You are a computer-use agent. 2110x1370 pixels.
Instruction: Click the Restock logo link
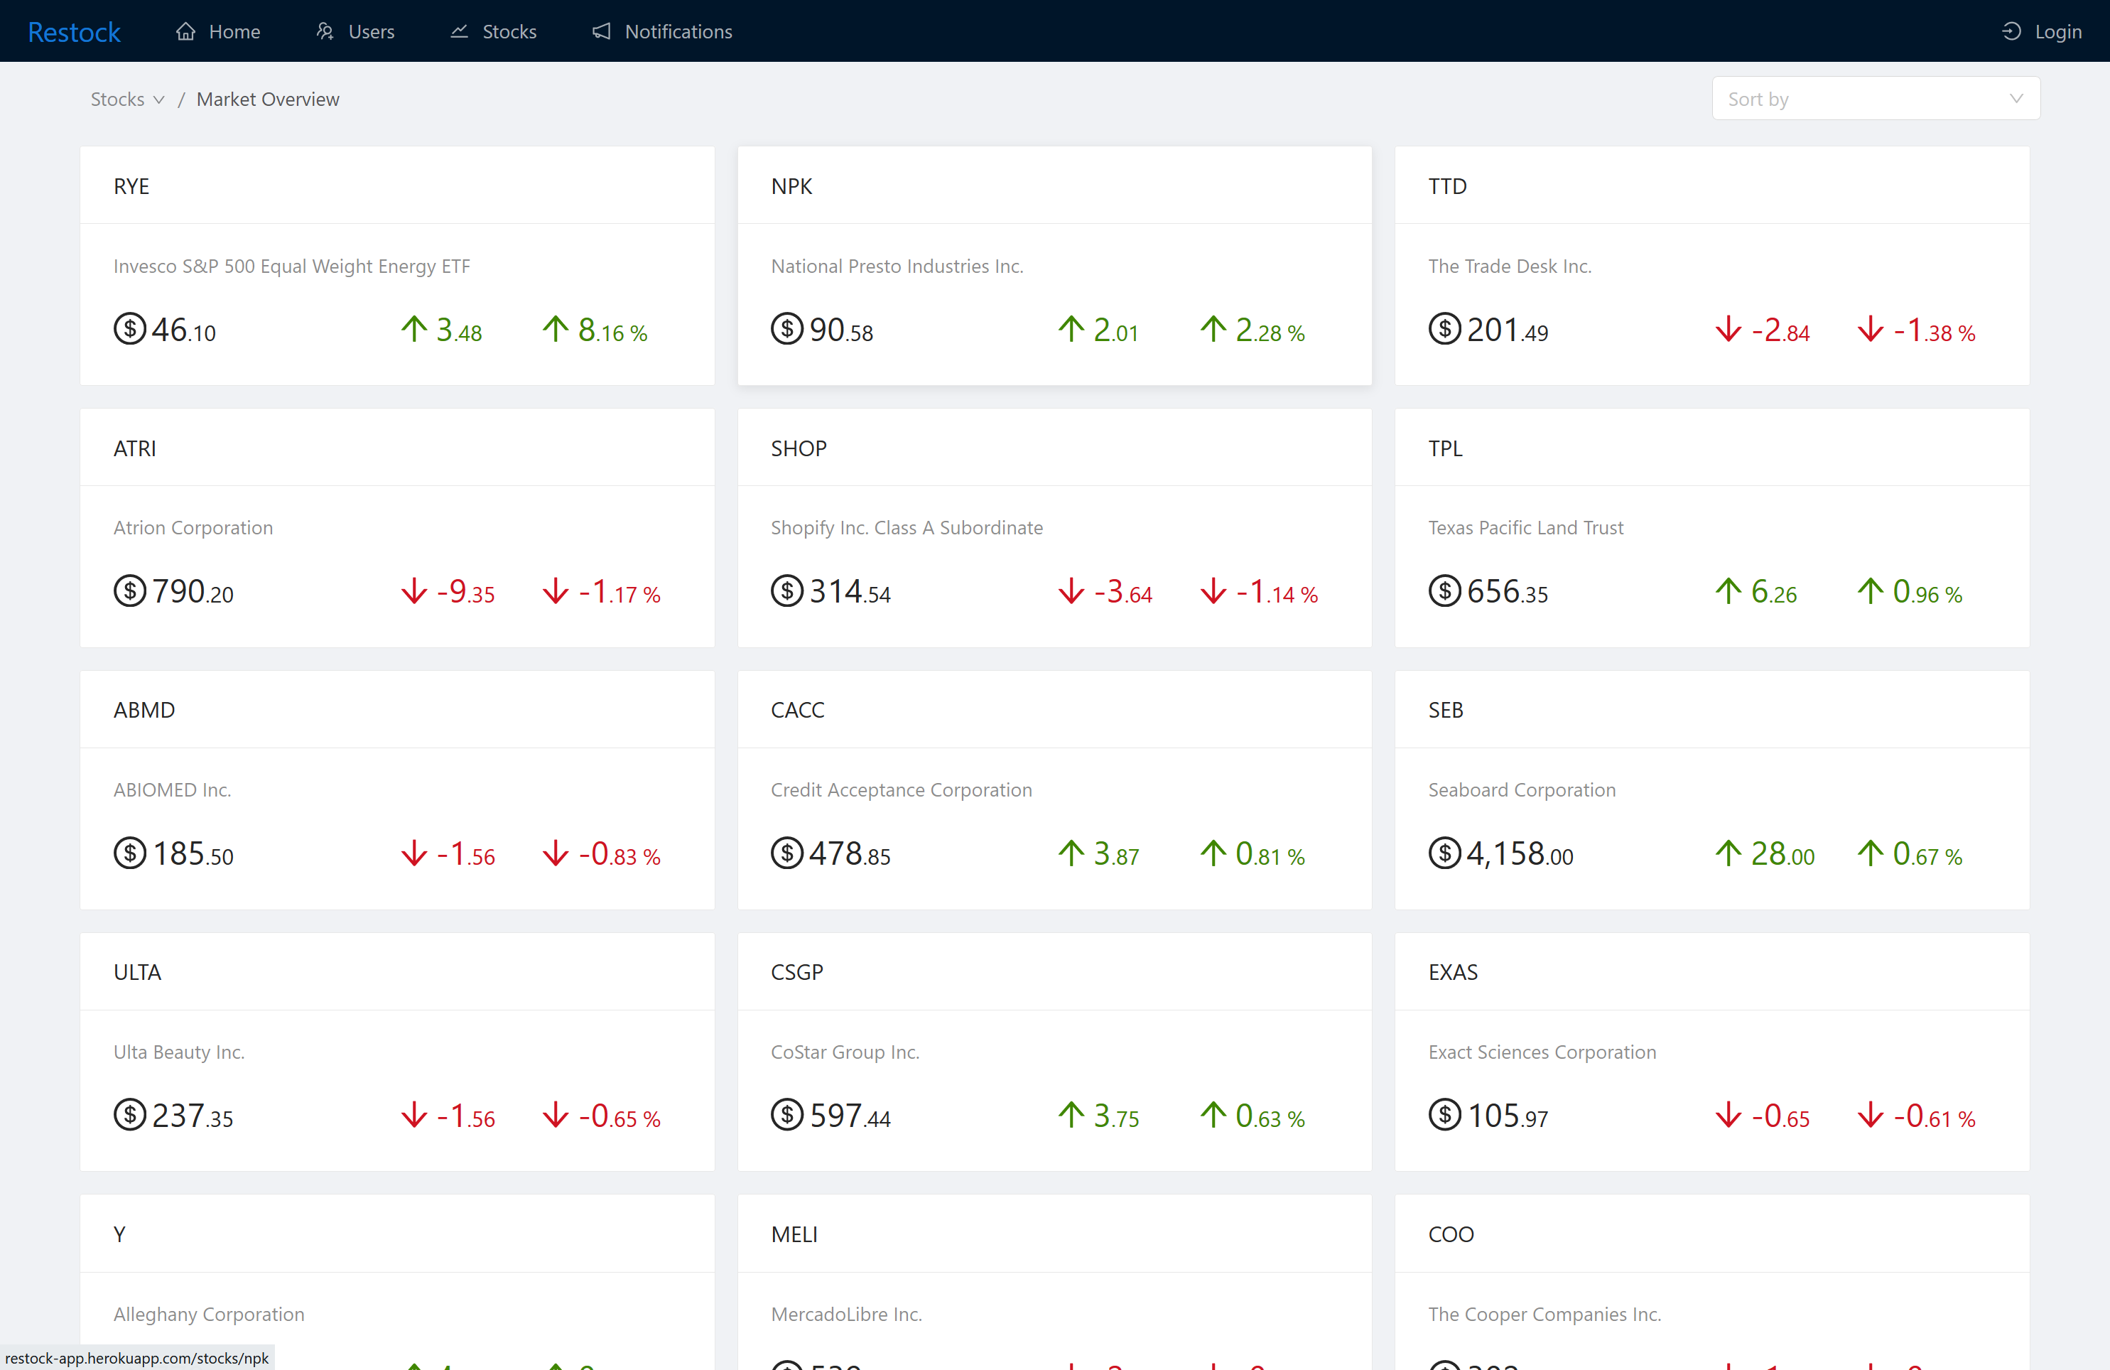(x=74, y=32)
